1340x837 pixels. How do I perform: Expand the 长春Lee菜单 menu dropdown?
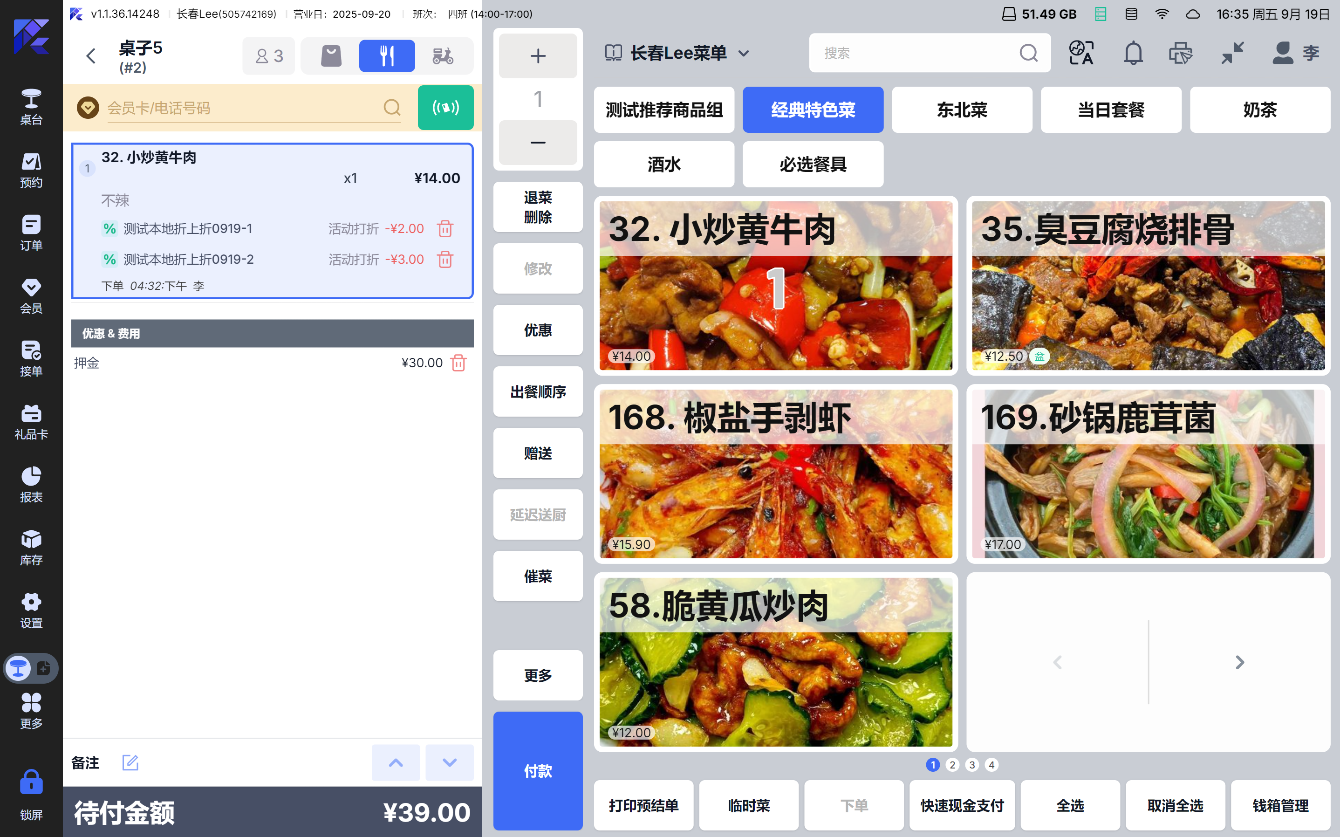point(744,54)
